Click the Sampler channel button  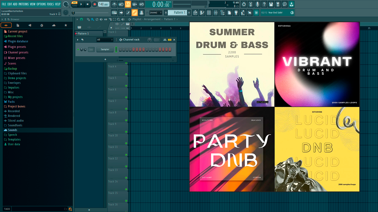(x=105, y=49)
